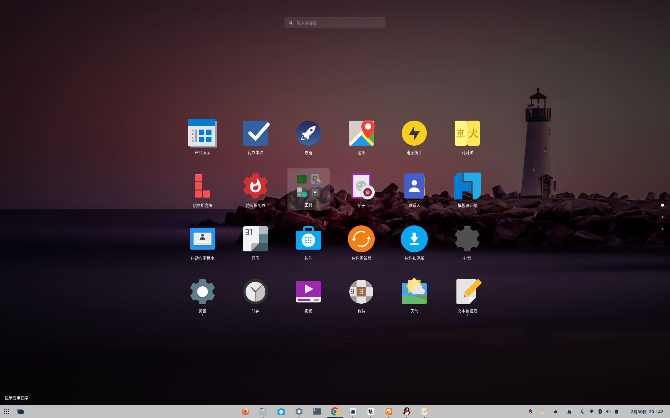670x418 pixels.
Task: Toggle the show applications grid button
Action: pyautogui.click(x=7, y=411)
